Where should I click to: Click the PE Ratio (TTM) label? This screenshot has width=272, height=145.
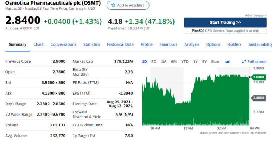pos(86,83)
